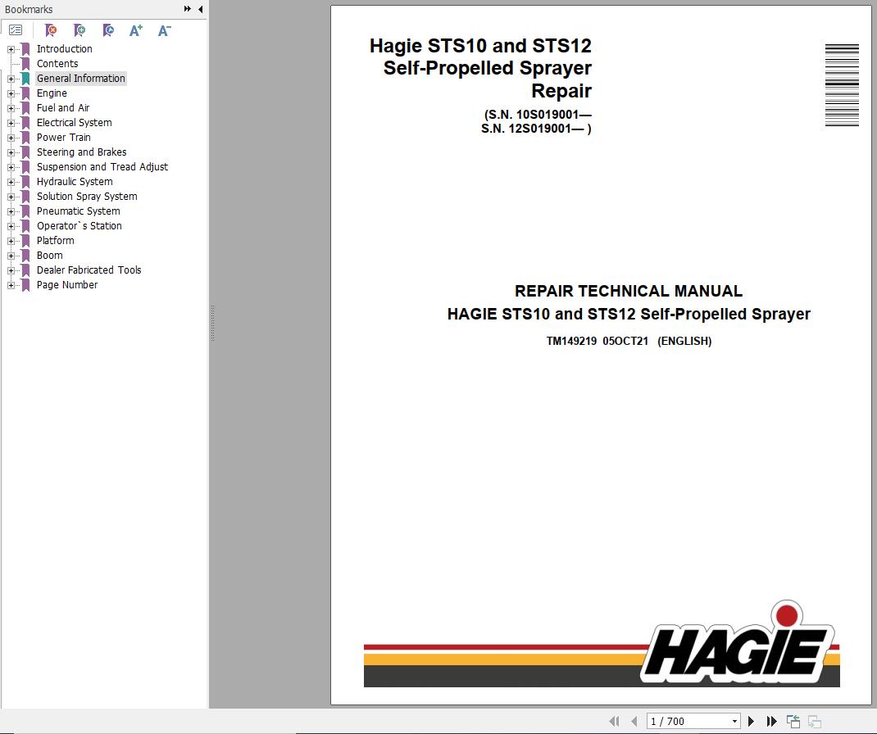Click the set bookmark destination icon

[x=108, y=30]
